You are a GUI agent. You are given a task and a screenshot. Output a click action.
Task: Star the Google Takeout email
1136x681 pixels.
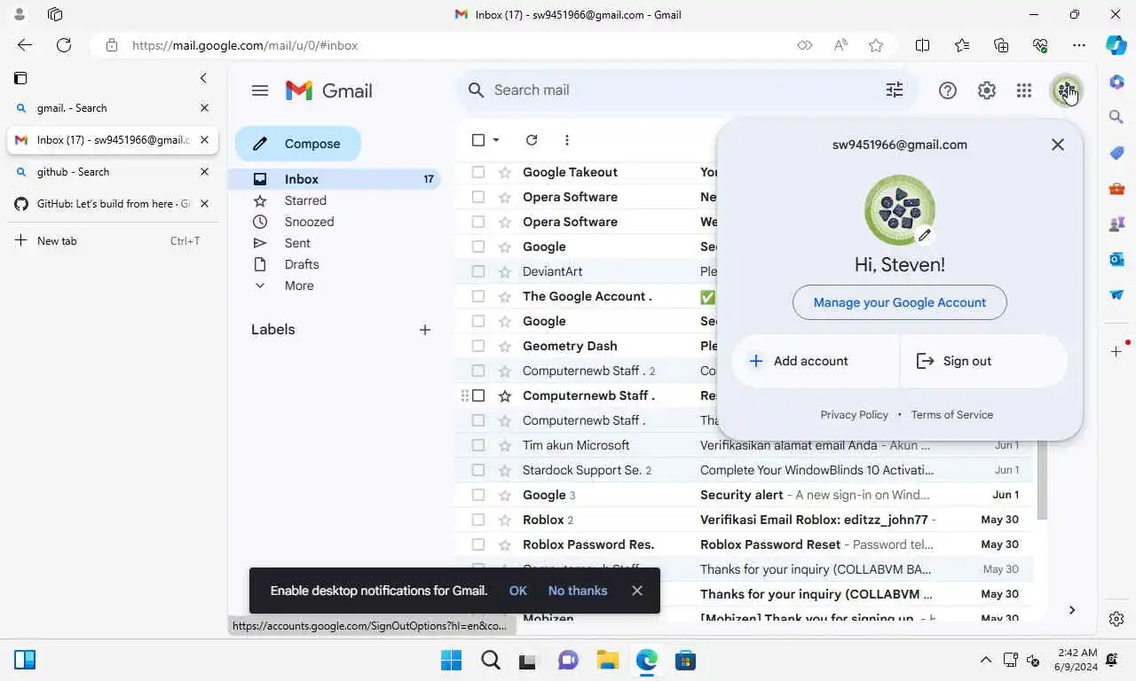pyautogui.click(x=505, y=172)
